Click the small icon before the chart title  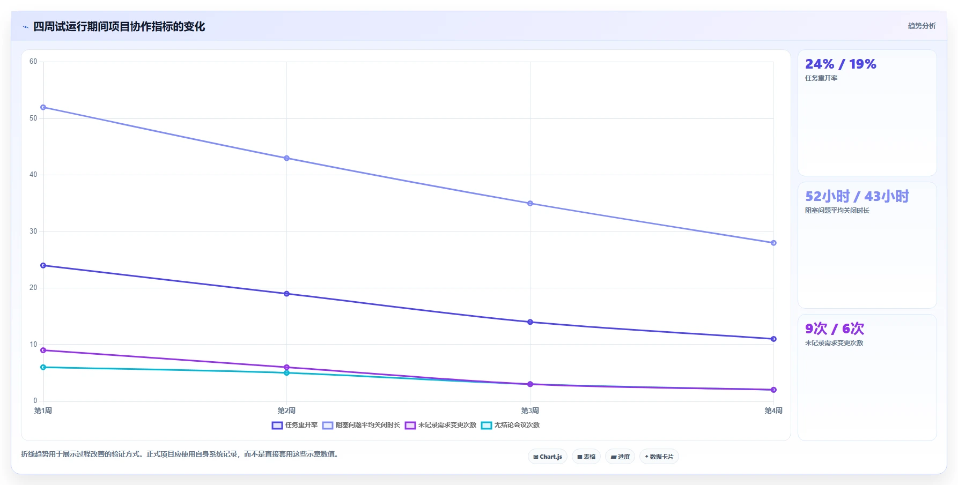click(25, 27)
